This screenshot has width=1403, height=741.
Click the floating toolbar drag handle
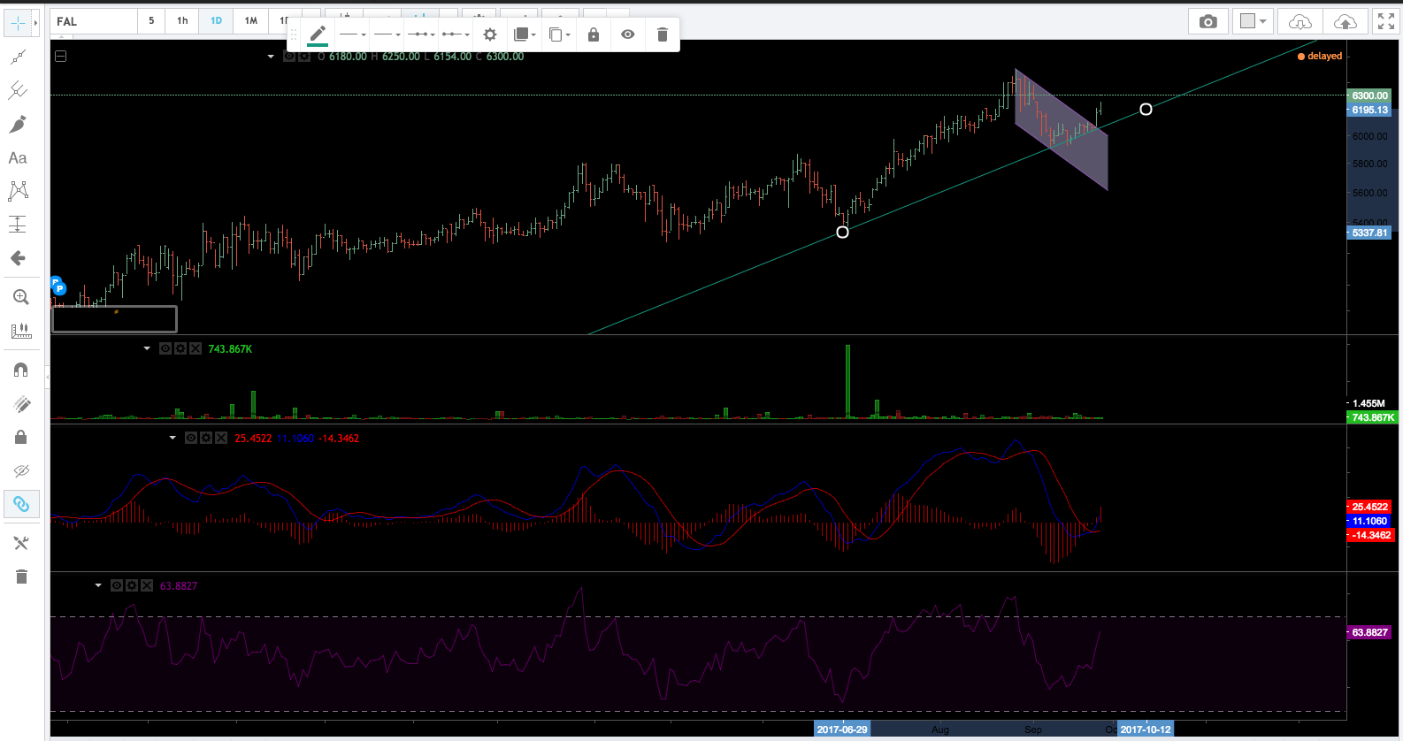[x=294, y=34]
